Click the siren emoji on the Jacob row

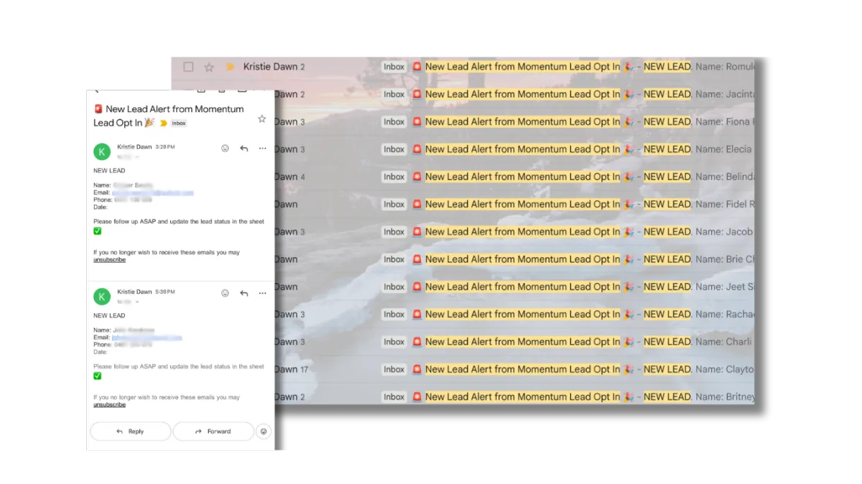[417, 232]
